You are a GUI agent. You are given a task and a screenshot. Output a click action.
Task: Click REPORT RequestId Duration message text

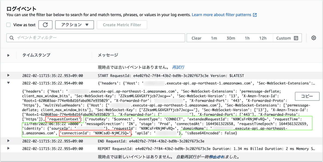(206, 149)
